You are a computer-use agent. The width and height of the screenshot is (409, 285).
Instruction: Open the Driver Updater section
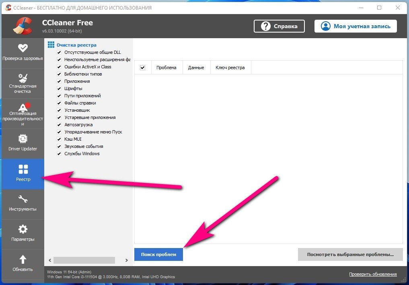tap(23, 144)
